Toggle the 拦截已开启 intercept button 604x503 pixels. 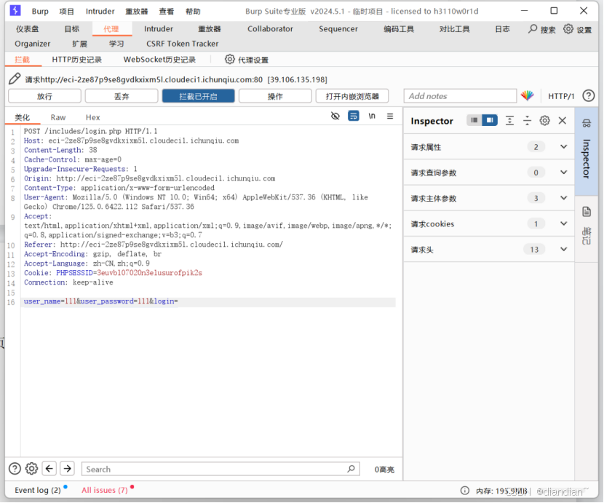coord(198,96)
